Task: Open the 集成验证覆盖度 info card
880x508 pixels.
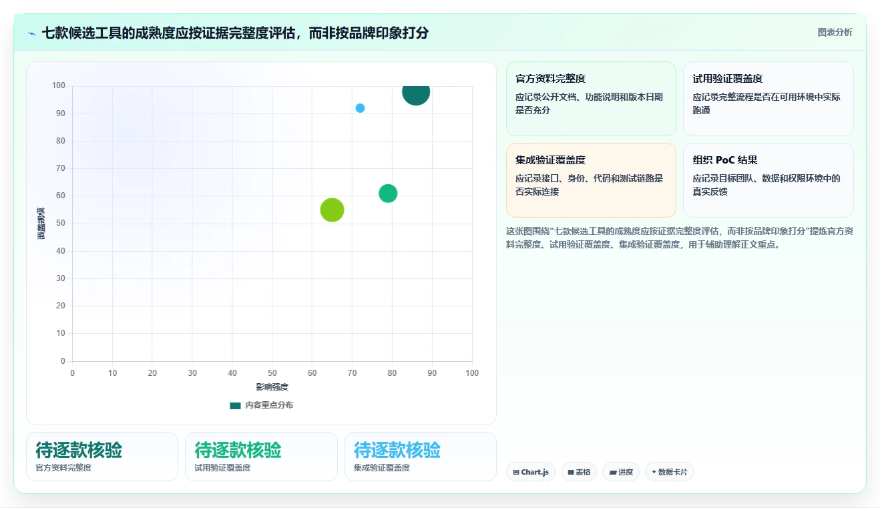Action: [591, 180]
